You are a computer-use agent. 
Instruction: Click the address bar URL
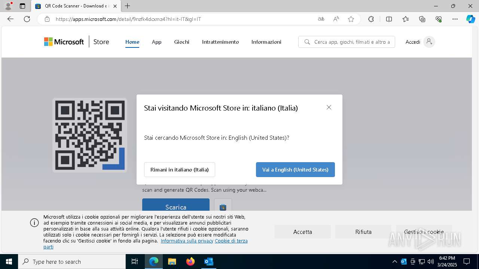(x=128, y=19)
